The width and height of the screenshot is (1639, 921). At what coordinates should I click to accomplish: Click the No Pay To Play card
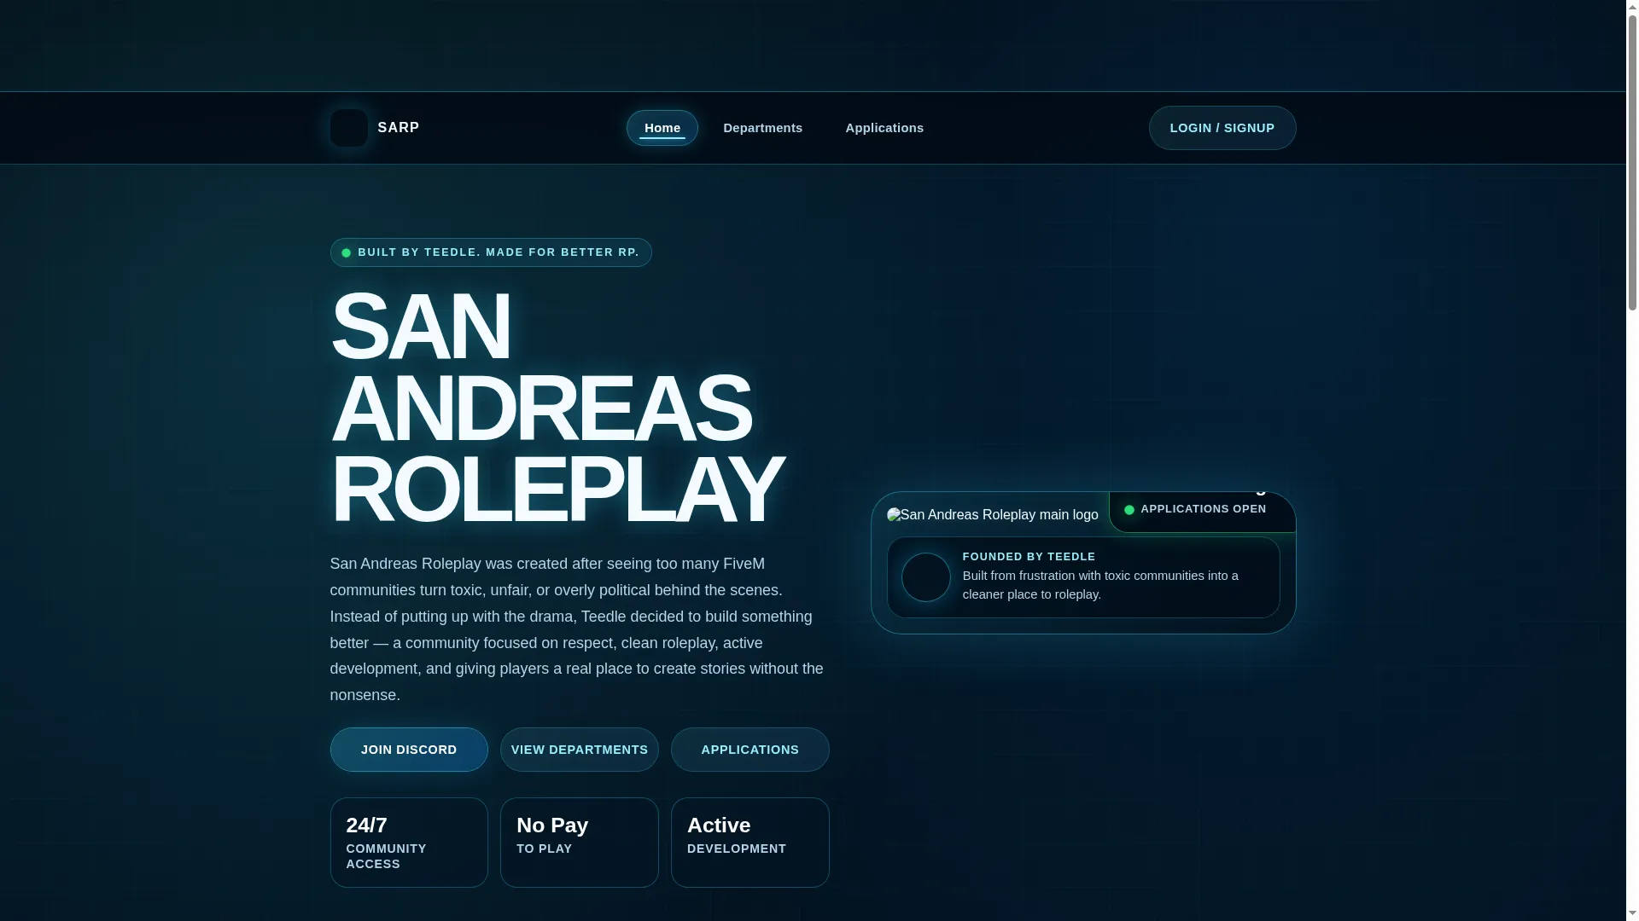click(x=579, y=843)
